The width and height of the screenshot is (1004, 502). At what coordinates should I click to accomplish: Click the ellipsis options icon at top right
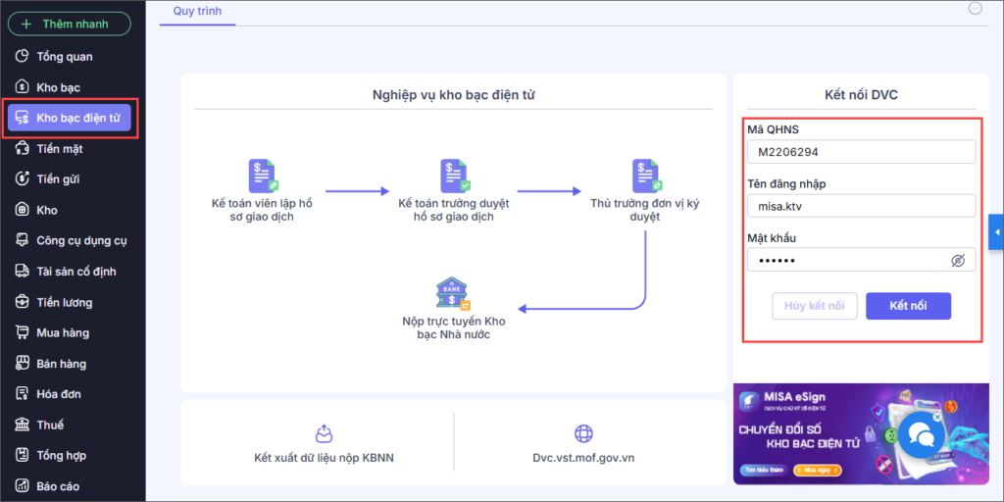[x=976, y=8]
